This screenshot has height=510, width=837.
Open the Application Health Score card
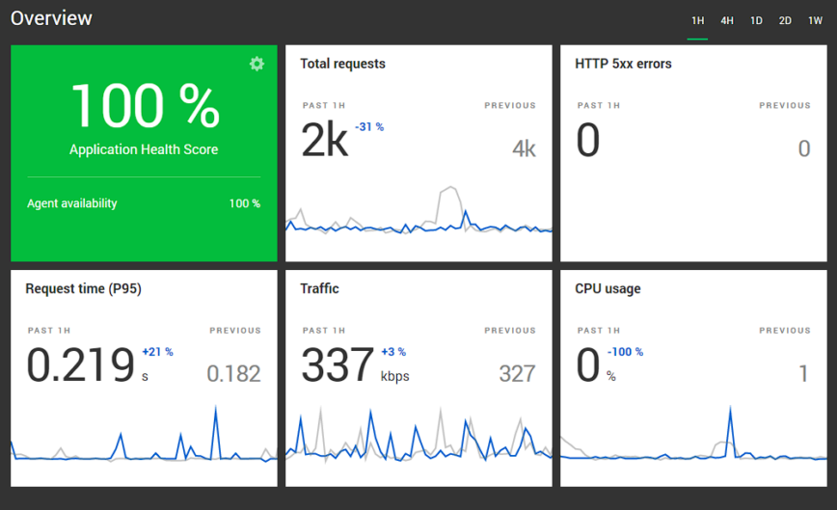(x=144, y=153)
